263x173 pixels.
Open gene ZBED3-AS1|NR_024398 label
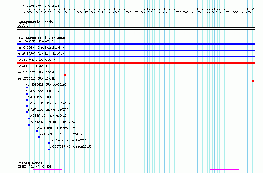[x=35, y=167]
